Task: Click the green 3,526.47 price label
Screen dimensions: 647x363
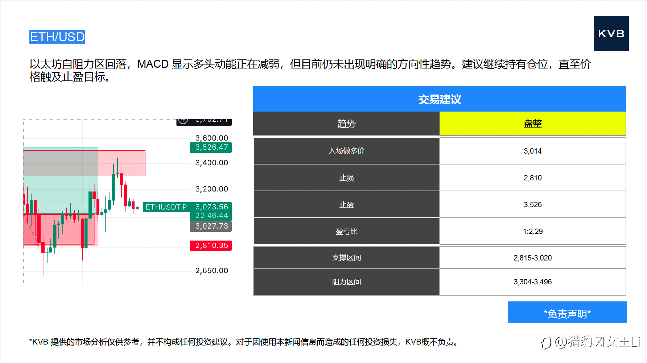Action: tap(211, 147)
